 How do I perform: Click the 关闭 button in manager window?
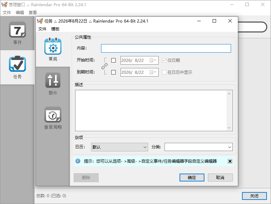254,196
